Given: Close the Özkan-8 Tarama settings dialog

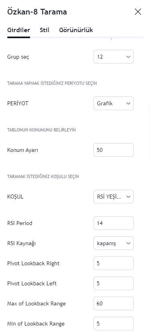Looking at the screenshot, I should coord(138,12).
